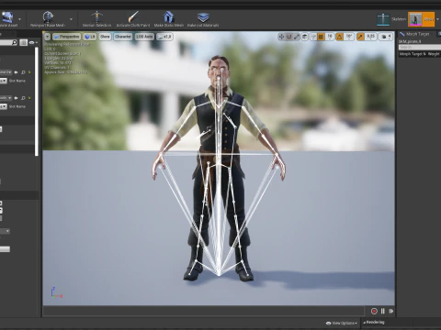Step forward one frame in playback

391,311
